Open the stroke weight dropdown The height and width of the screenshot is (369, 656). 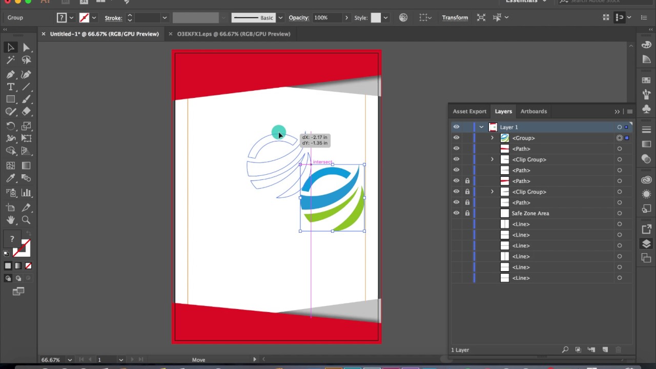pyautogui.click(x=165, y=18)
